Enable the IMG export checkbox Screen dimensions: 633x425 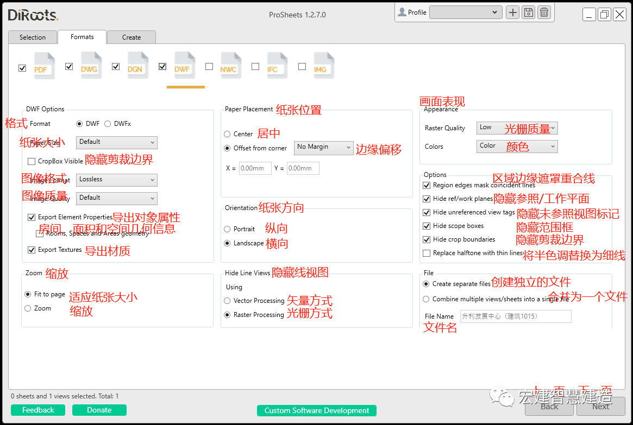click(x=302, y=67)
